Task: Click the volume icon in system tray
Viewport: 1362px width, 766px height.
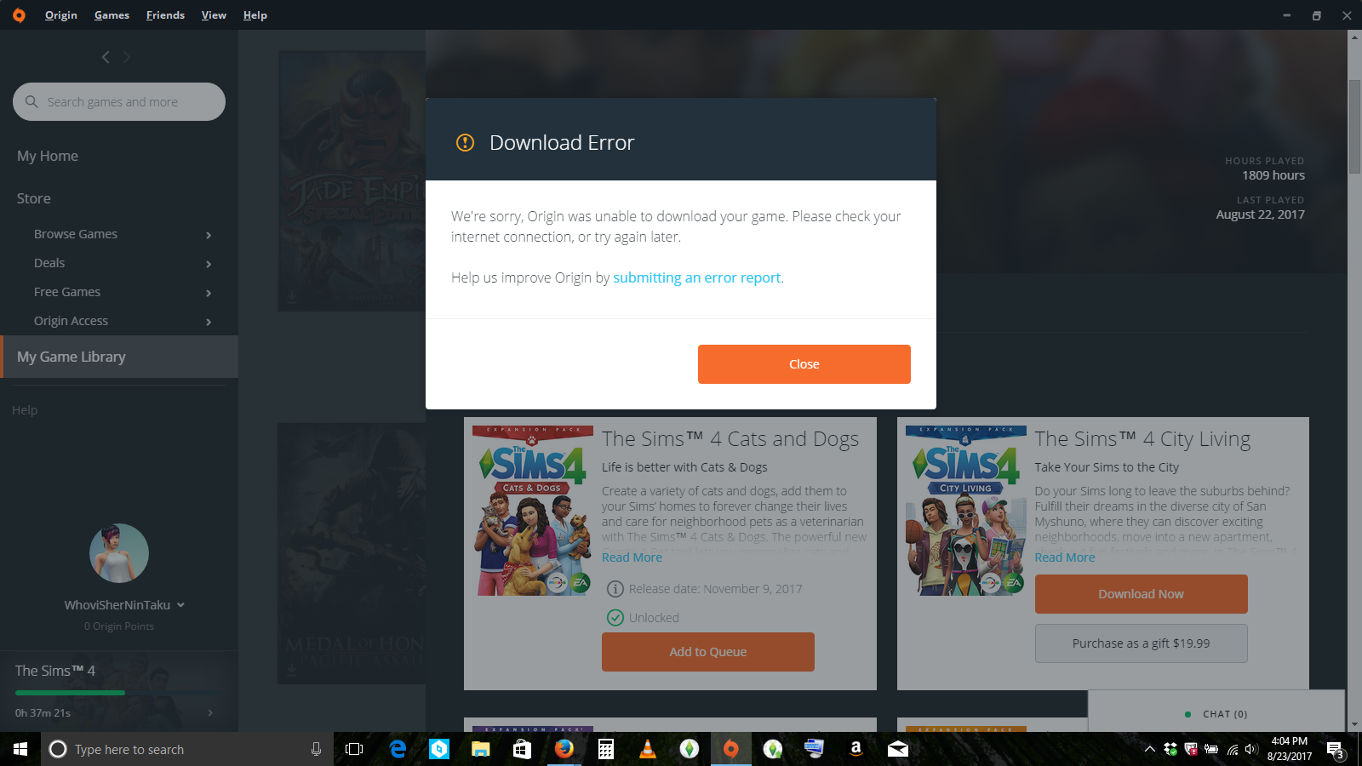Action: click(1250, 750)
